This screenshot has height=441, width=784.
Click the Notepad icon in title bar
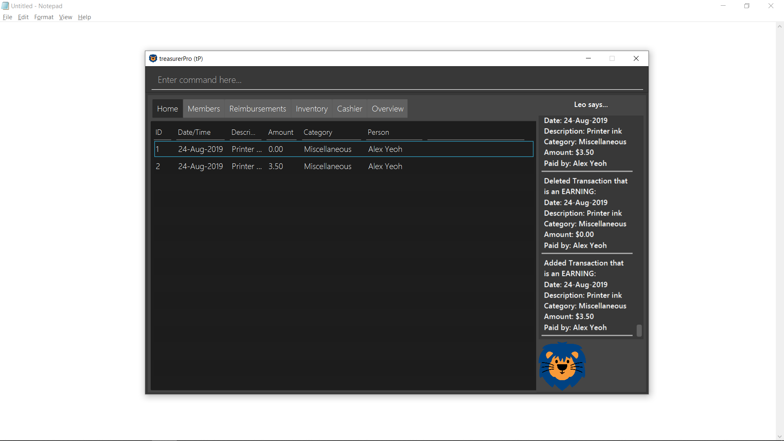[x=5, y=6]
